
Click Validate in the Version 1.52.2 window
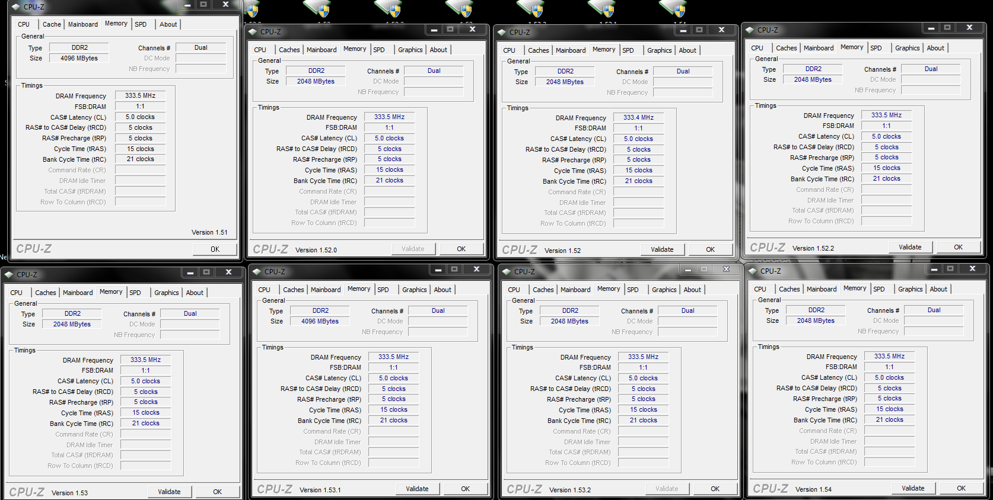pos(910,247)
